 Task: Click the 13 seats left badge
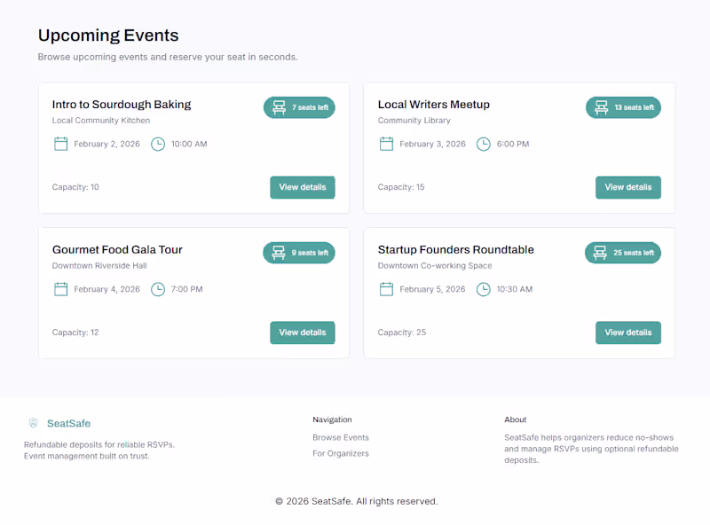click(x=622, y=107)
